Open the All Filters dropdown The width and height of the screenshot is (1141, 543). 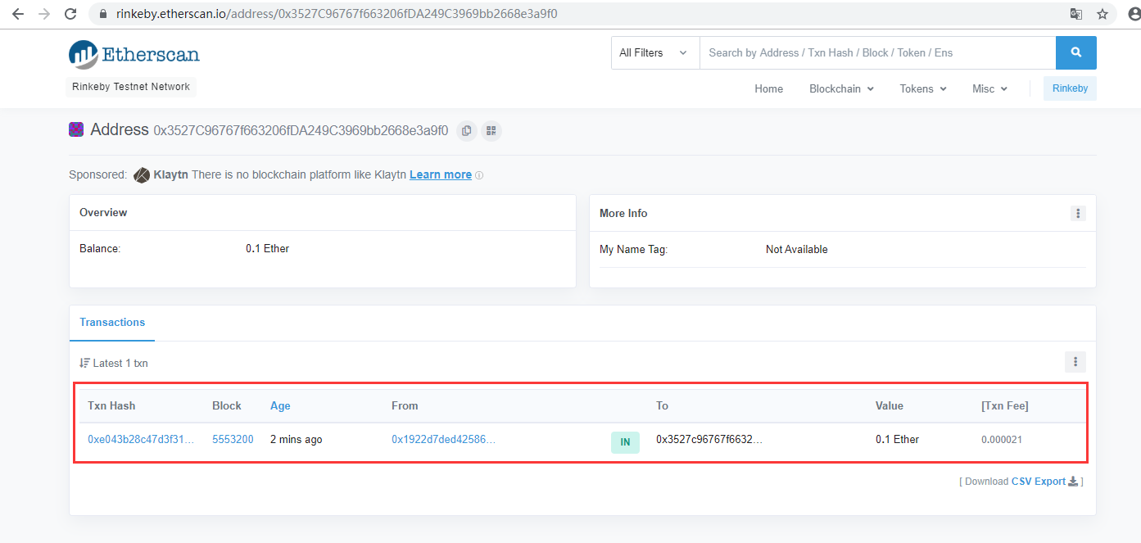coord(655,52)
